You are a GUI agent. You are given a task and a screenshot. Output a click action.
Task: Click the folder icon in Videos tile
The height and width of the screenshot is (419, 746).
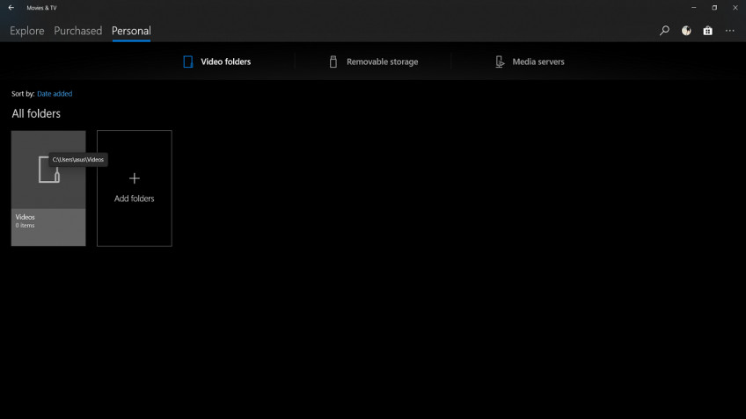[x=49, y=170]
